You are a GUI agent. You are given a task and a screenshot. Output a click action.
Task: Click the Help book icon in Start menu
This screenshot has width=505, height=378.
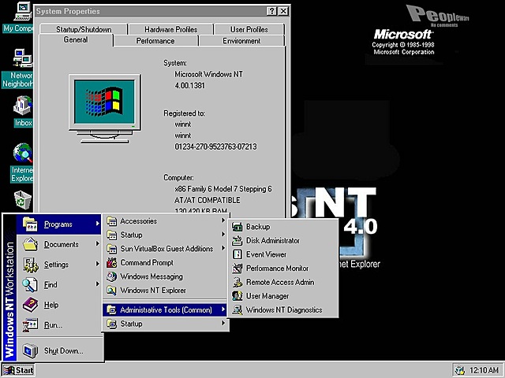[30, 305]
